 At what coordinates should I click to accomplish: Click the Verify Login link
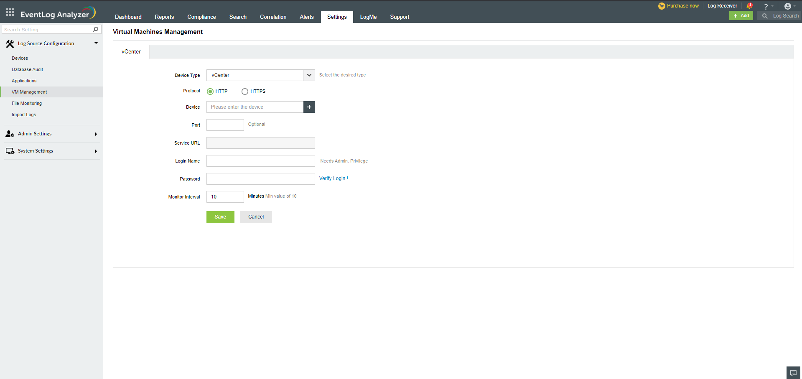333,178
